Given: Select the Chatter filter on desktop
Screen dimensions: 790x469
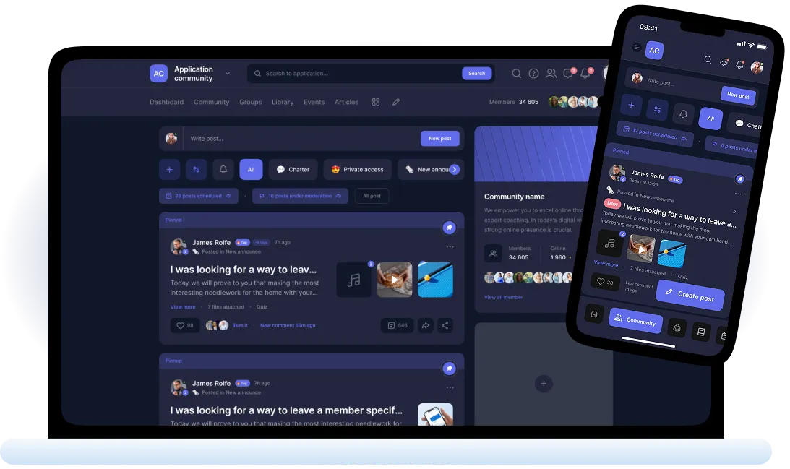Looking at the screenshot, I should coord(293,170).
